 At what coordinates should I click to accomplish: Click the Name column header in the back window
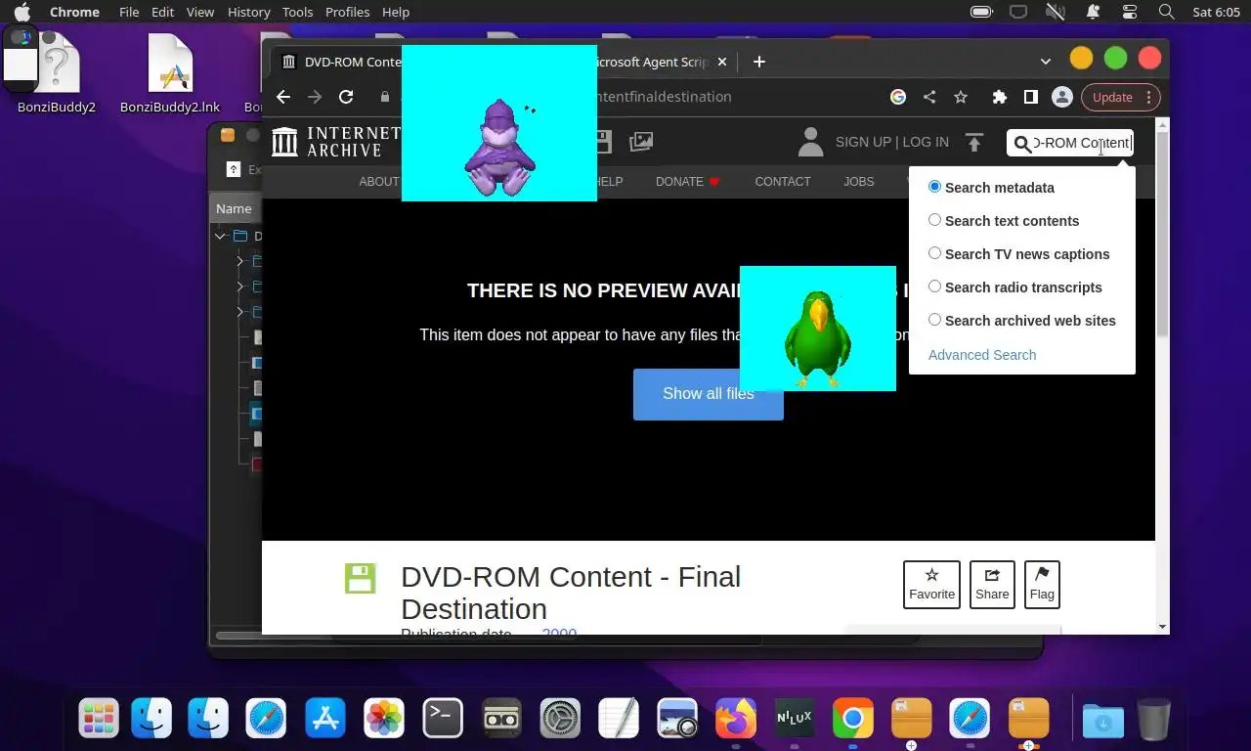(x=234, y=208)
